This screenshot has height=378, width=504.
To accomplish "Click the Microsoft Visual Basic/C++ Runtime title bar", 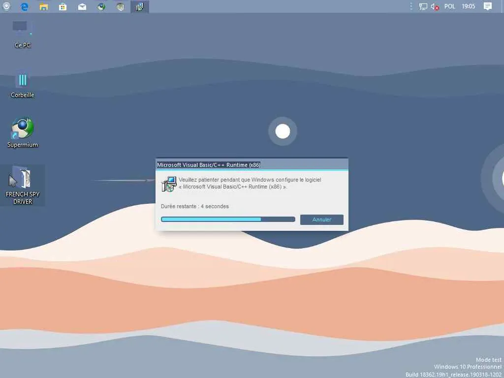I will (x=252, y=164).
